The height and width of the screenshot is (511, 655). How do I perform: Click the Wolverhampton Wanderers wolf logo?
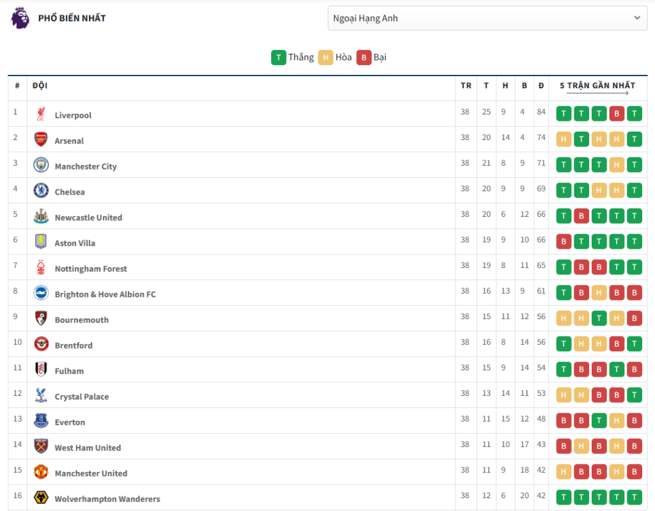click(x=41, y=498)
